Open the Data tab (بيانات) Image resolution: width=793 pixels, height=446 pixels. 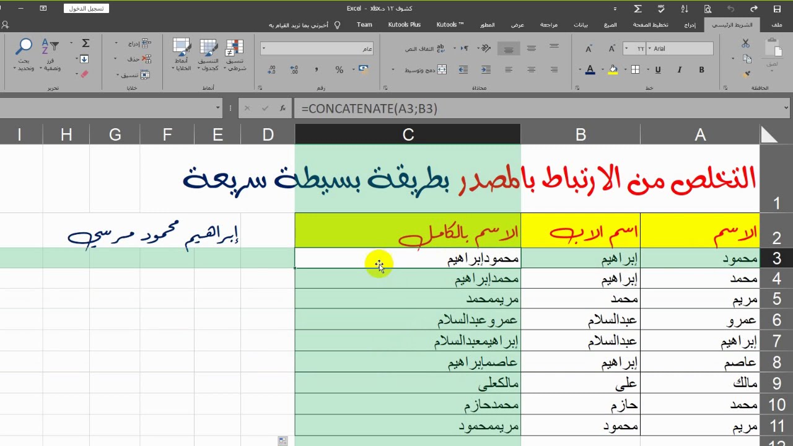tap(581, 25)
